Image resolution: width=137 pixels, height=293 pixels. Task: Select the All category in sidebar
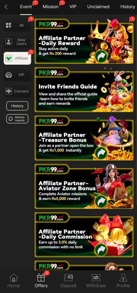pos(17,25)
